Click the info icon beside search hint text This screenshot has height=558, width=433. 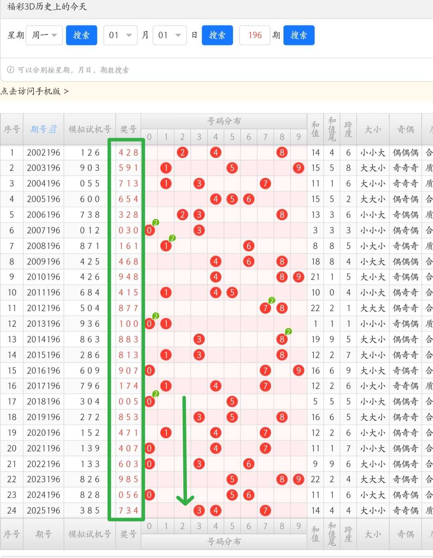[10, 70]
